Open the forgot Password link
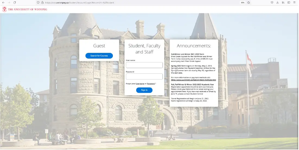The image size is (299, 150). coord(151,84)
